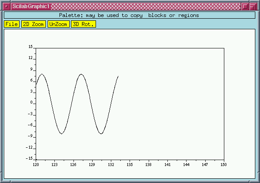Click the y-axis label 15
Viewport: 260px width, 183px height.
tap(31, 47)
